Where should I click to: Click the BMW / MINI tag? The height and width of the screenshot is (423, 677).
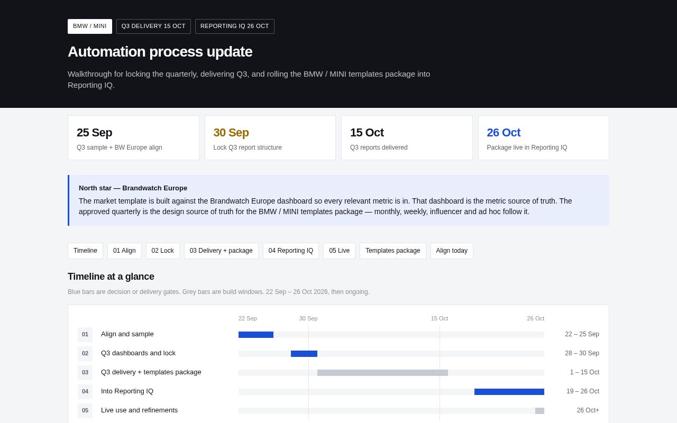tap(90, 26)
